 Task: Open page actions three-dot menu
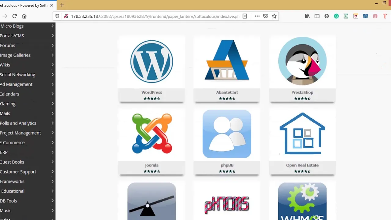click(257, 16)
